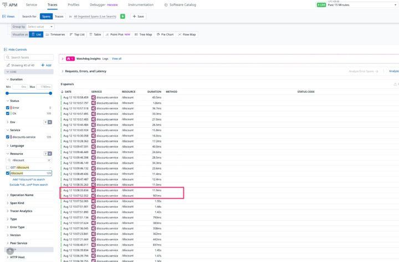Visualize as Top List
This screenshot has width=399, height=262.
point(77,34)
